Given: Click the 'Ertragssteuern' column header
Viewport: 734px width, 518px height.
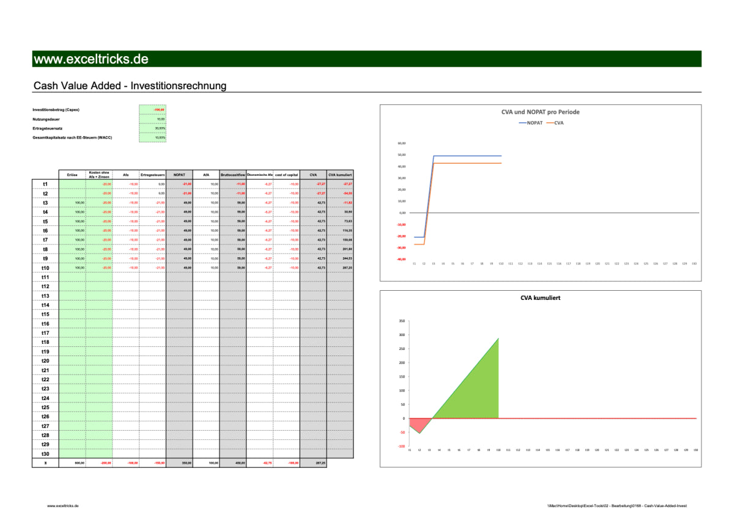Looking at the screenshot, I should (x=152, y=175).
